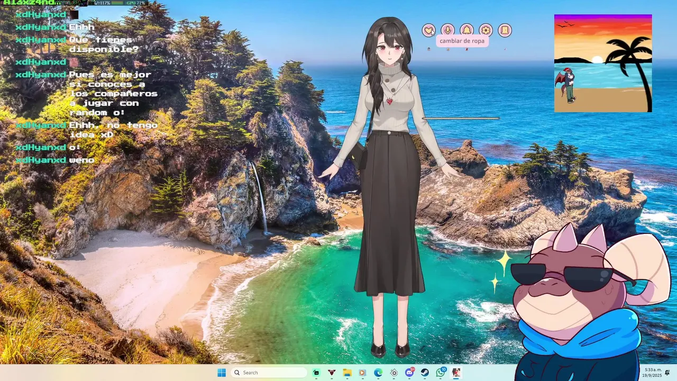Image resolution: width=677 pixels, height=381 pixels.
Task: Click the door exit icon above the character
Action: [505, 31]
